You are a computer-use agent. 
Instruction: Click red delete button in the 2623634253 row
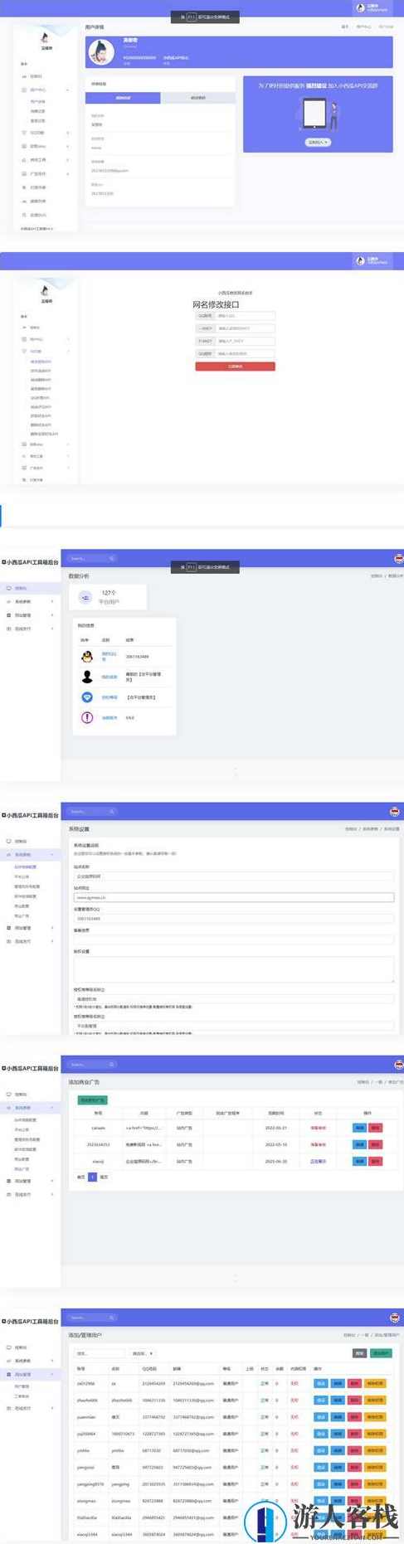[375, 1144]
